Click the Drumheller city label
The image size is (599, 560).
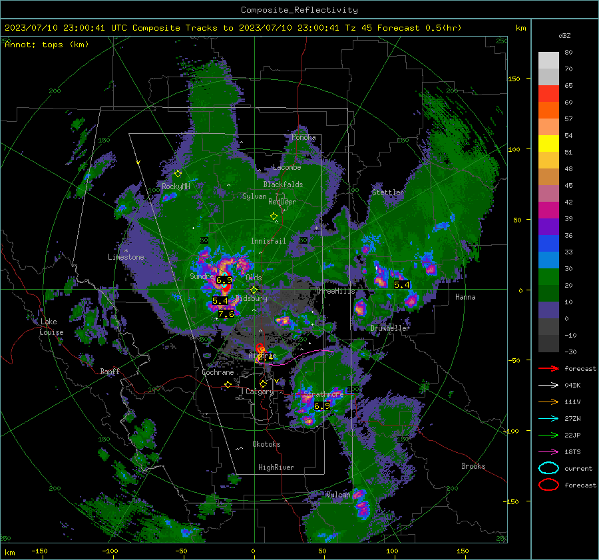pyautogui.click(x=390, y=328)
